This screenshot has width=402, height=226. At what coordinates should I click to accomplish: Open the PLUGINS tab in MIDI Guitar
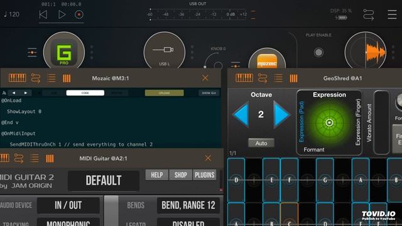point(204,175)
